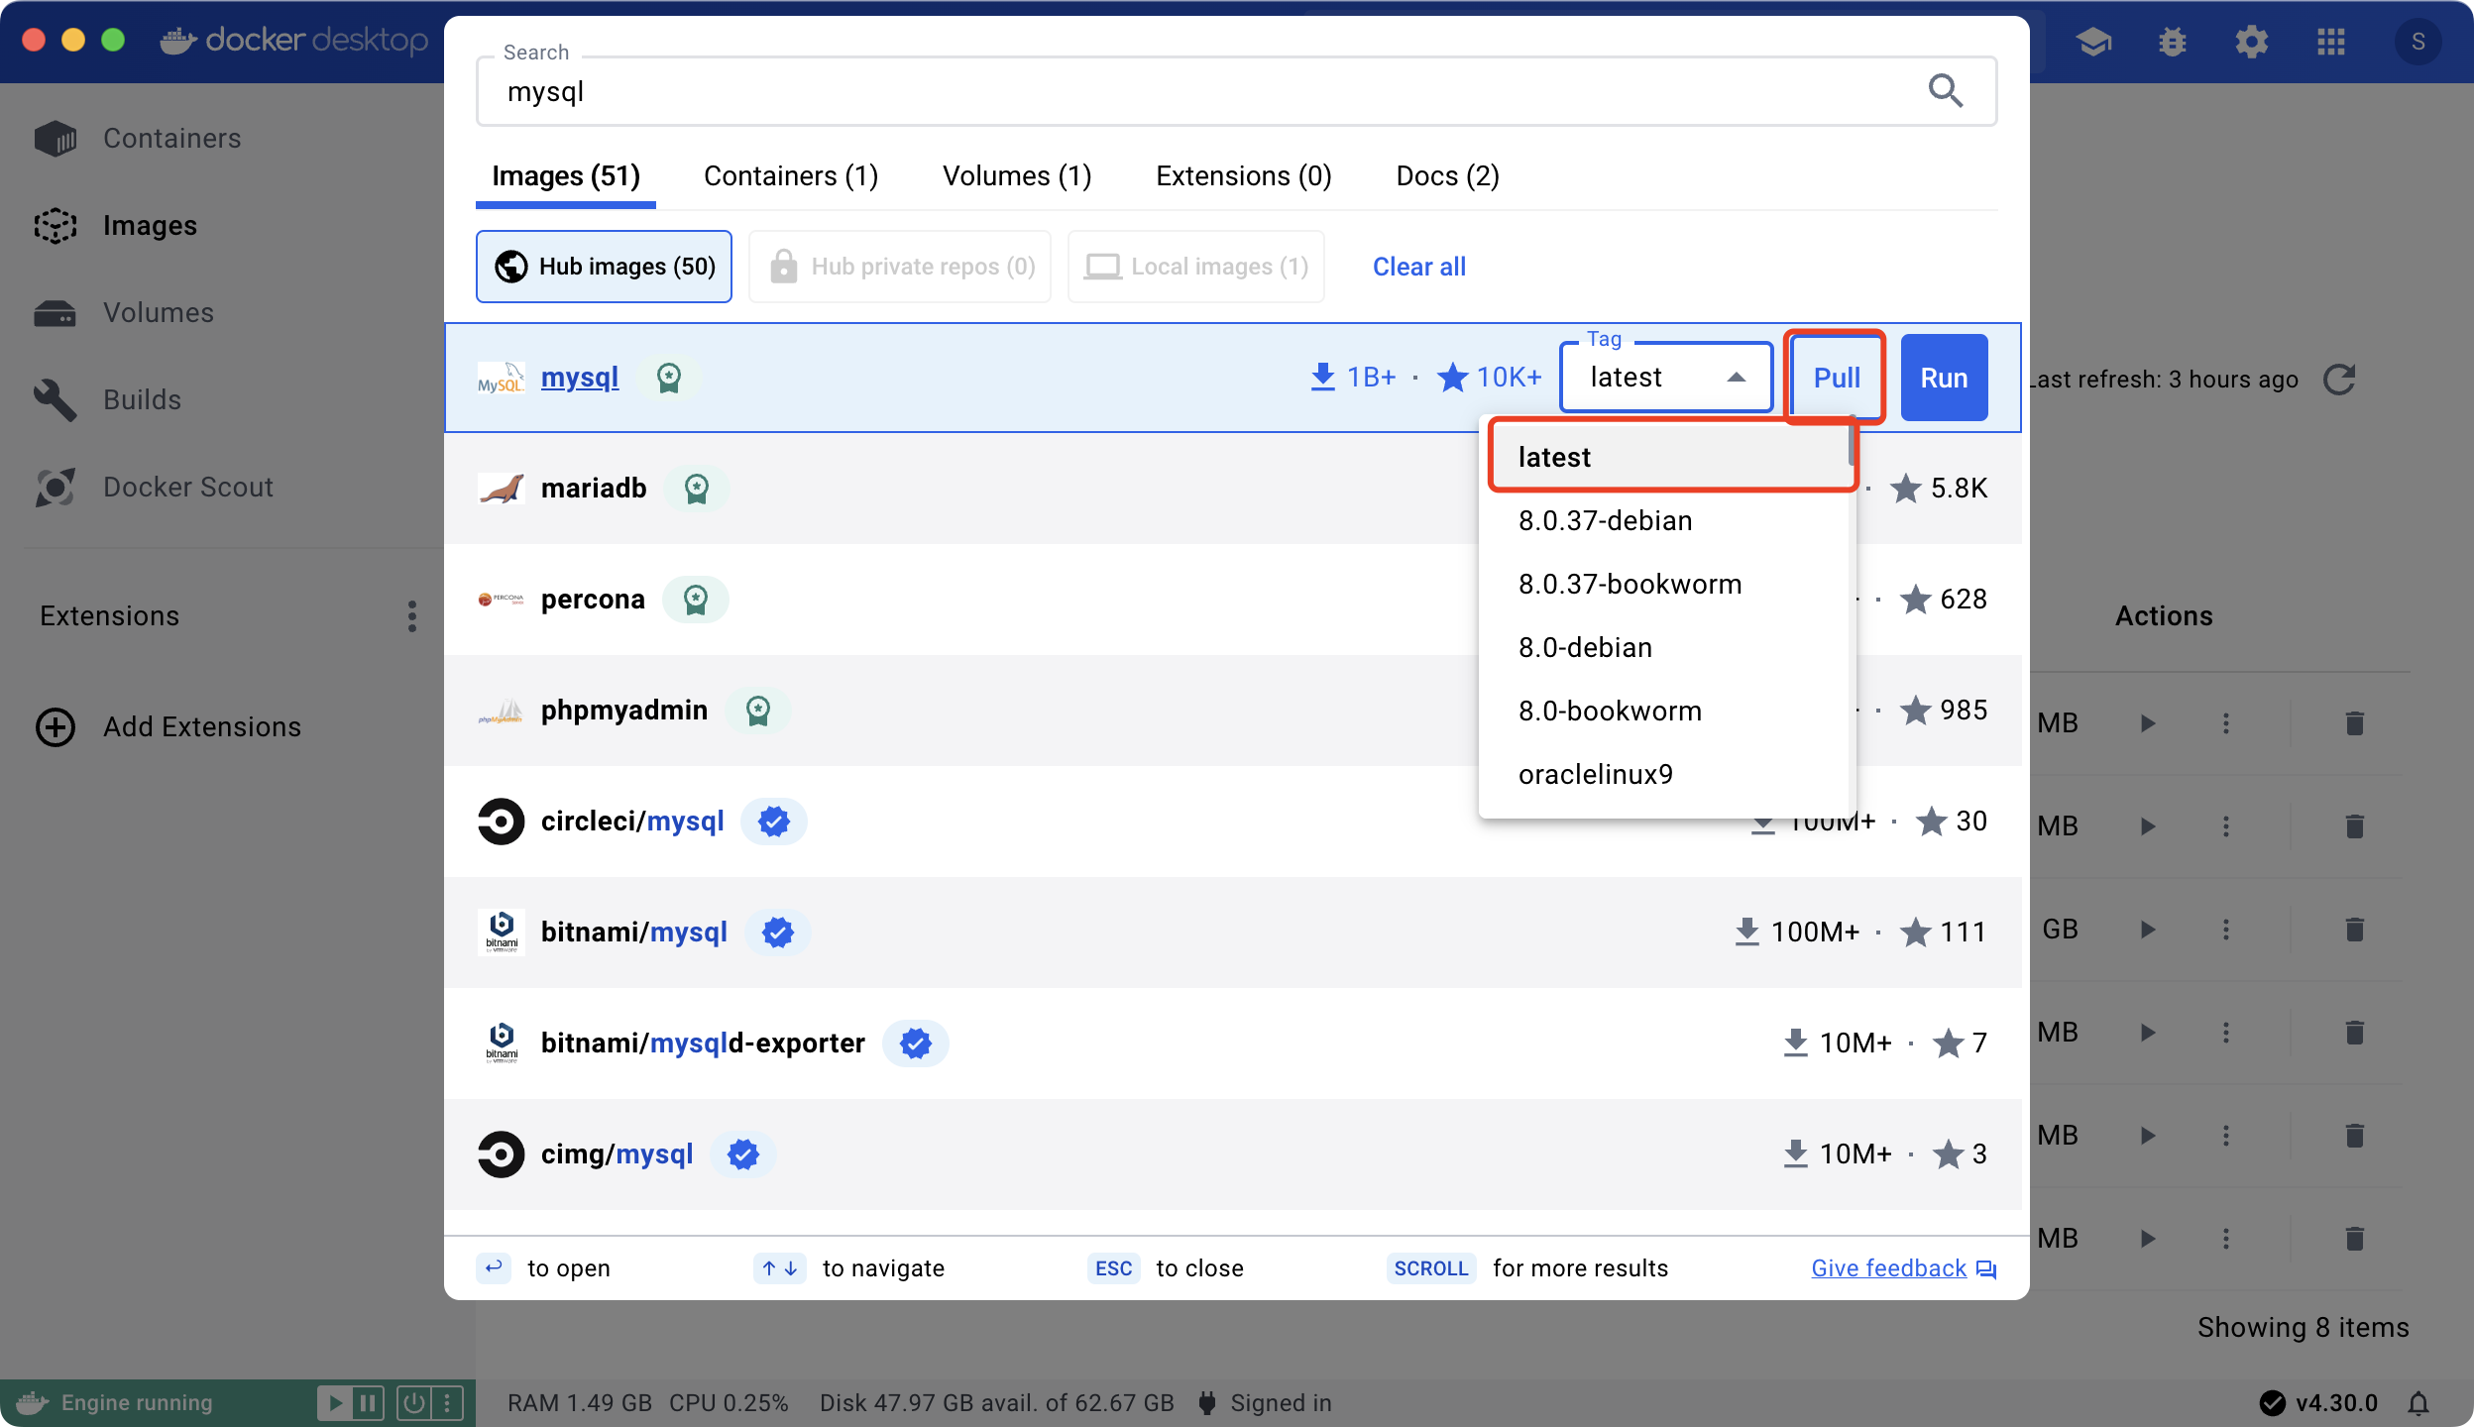Select the mariadb result row
The image size is (2474, 1427).
1233,489
